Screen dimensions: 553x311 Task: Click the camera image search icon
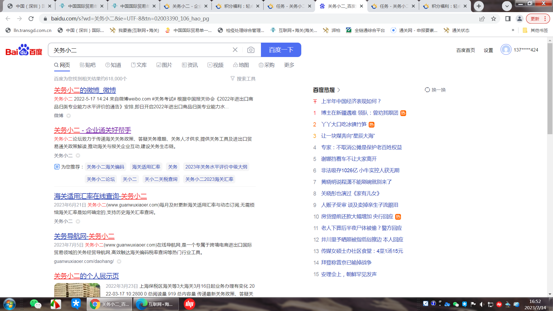tap(251, 50)
